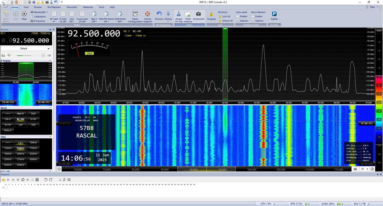Select the 150kHz filter
This screenshot has width=383, height=206.
[20, 148]
